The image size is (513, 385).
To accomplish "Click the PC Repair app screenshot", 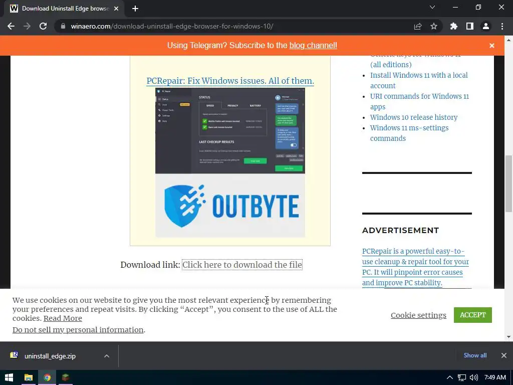I will (230, 131).
